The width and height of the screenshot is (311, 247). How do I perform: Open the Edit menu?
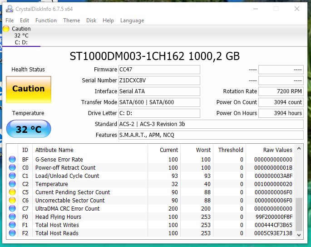pos(25,20)
